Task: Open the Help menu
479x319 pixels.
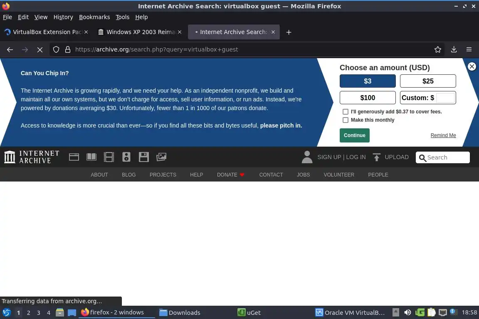Action: pos(141,17)
